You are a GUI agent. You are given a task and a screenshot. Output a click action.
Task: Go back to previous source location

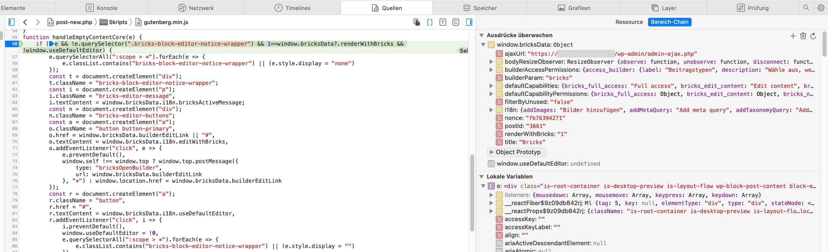click(x=25, y=22)
